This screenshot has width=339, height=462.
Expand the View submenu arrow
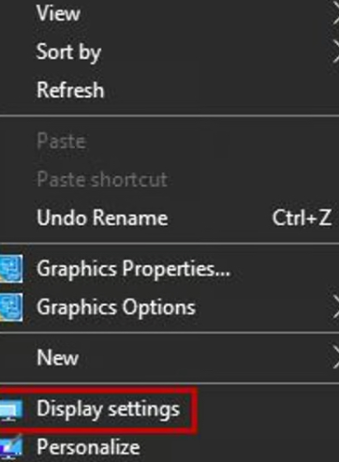[x=335, y=14]
